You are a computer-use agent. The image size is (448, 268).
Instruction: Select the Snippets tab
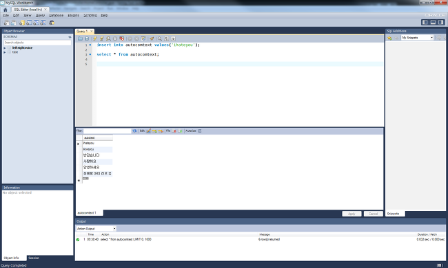[393, 214]
